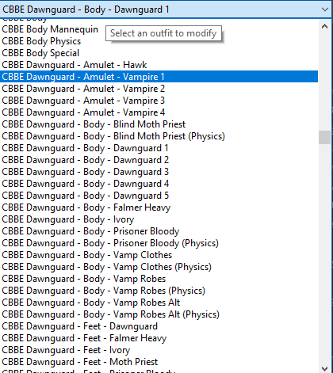333x373 pixels.
Task: Choose 'CBBE Dawnguard - Amulet - Vampire 3'
Action: [x=159, y=101]
